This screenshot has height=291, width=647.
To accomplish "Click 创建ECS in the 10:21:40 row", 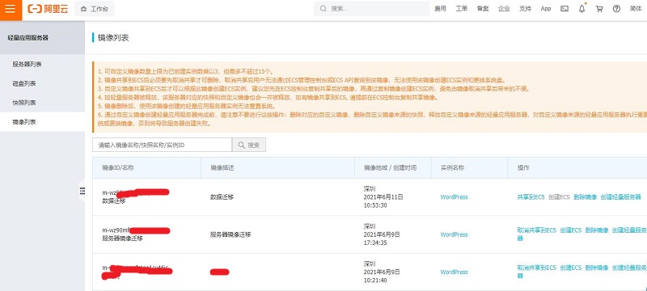I will pyautogui.click(x=571, y=268).
